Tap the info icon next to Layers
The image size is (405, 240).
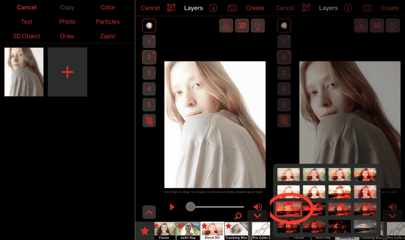click(x=213, y=8)
